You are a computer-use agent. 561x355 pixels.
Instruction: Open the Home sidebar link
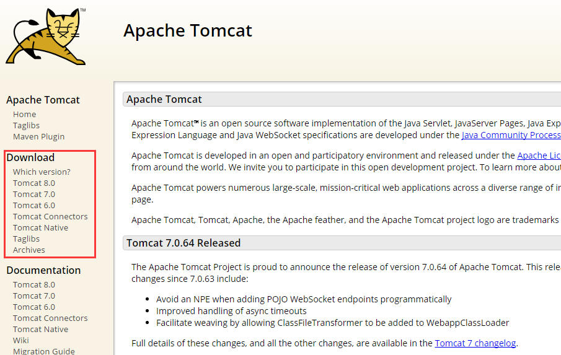tap(24, 115)
